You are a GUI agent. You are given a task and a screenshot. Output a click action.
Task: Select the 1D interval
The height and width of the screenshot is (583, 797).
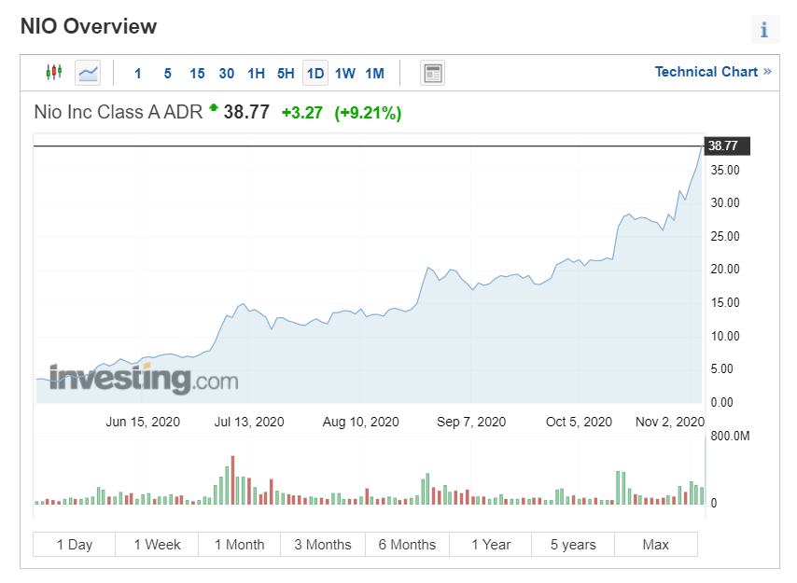point(315,73)
